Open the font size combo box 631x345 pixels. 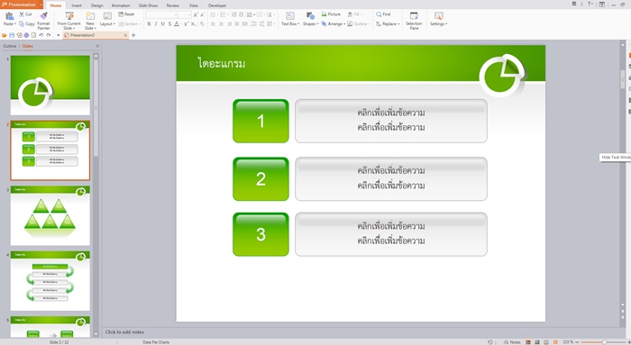185,15
